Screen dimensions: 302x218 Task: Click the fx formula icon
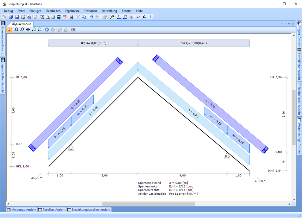click(144, 17)
